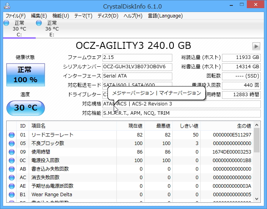Click status orb of 電源投入回数 row
Image resolution: width=267 pixels, height=209 pixels.
pos(12,161)
